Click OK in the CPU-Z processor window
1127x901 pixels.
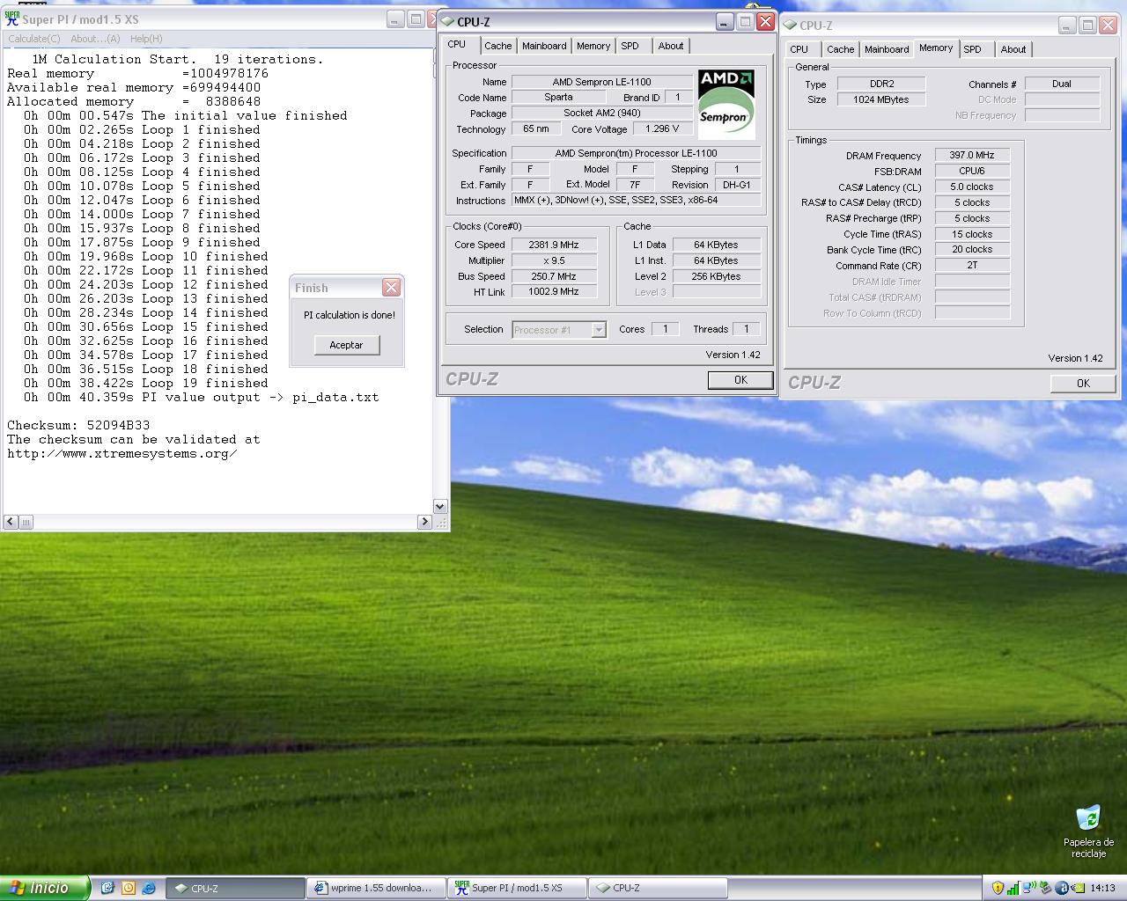point(740,380)
